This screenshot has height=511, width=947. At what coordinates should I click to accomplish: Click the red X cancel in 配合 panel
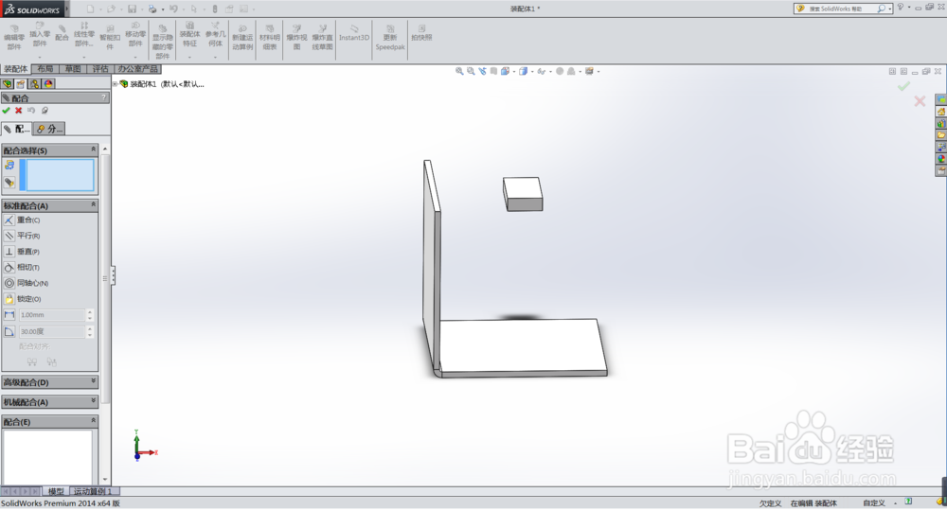19,111
